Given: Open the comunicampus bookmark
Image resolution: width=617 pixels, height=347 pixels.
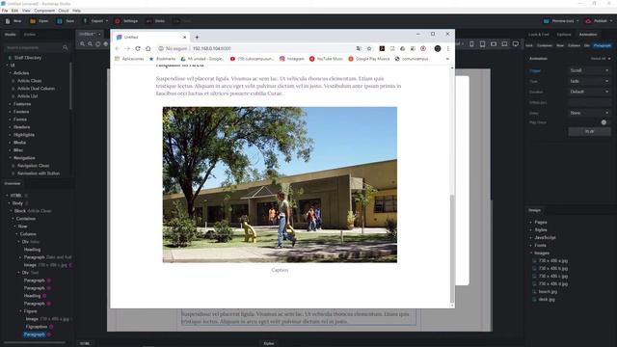Looking at the screenshot, I should tap(412, 59).
